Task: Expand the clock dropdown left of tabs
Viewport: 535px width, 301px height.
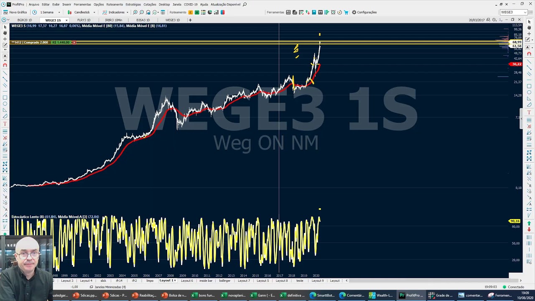Action: point(8,20)
